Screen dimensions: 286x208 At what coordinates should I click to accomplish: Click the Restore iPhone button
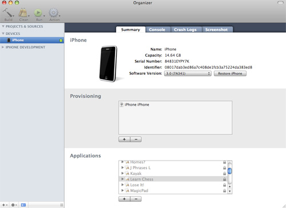tap(230, 73)
